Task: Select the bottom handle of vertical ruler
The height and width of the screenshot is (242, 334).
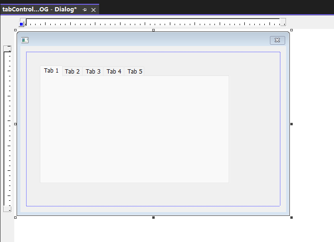Action: tap(7, 209)
